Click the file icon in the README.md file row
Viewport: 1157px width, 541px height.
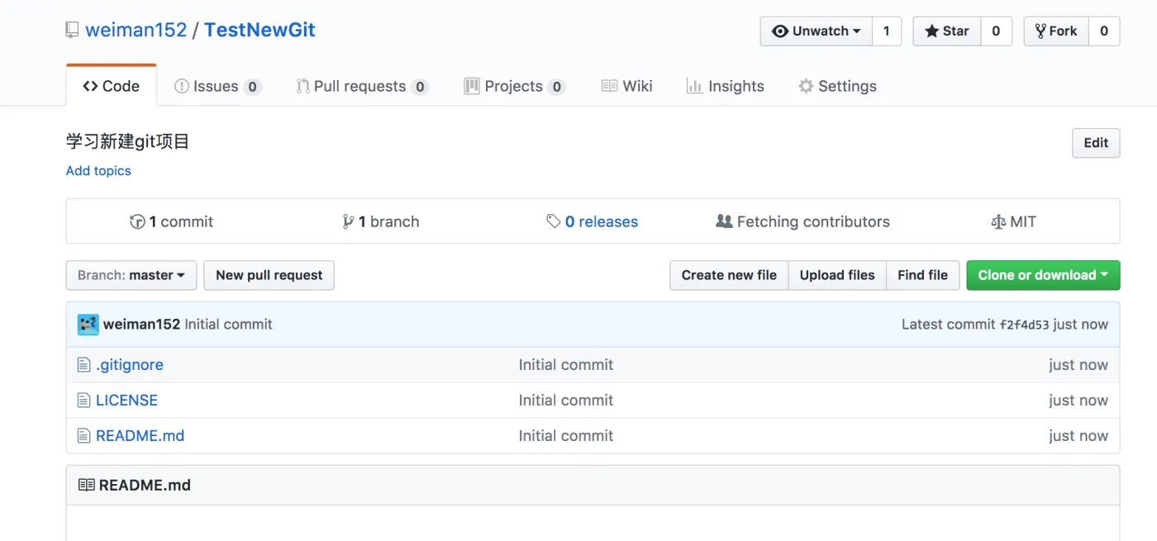point(83,436)
